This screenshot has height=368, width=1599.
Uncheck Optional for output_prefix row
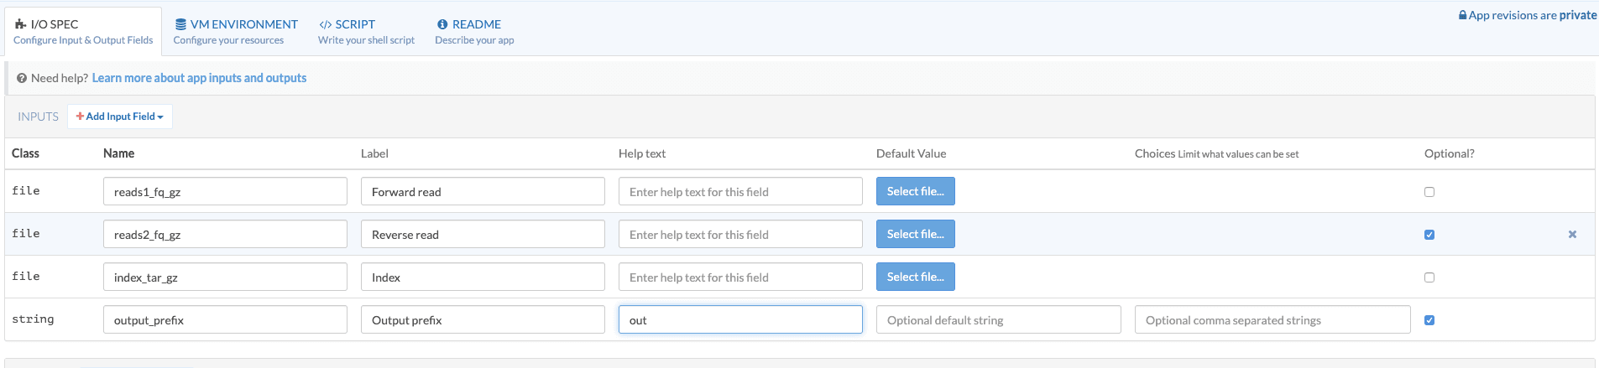pyautogui.click(x=1429, y=320)
